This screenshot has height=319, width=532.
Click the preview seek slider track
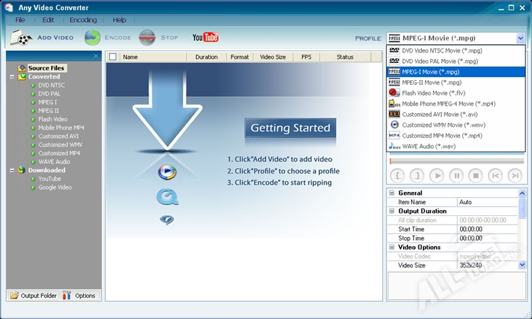coord(456,161)
